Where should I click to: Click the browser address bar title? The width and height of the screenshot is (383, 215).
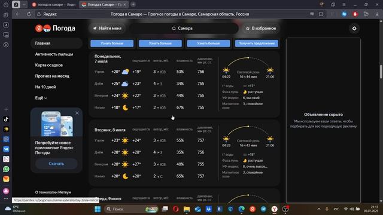tap(180, 14)
